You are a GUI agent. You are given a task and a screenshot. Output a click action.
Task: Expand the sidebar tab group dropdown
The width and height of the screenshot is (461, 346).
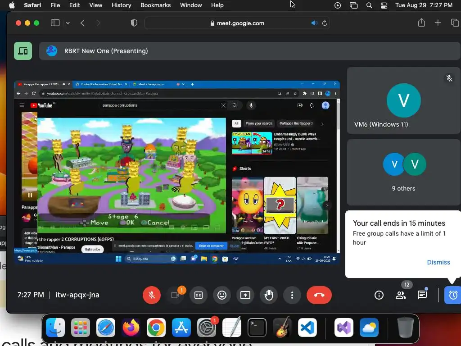click(68, 23)
